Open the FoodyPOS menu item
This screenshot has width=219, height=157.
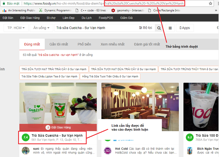click(x=106, y=18)
